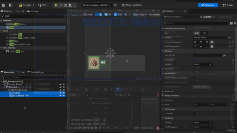Open the Screen Size dropdown

click(139, 15)
